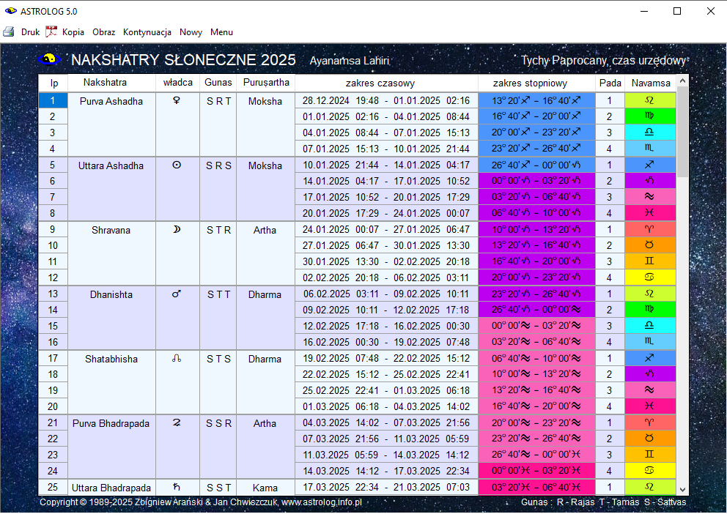Click Venus ruler symbol for Purva Ashadha
The height and width of the screenshot is (514, 727).
click(177, 101)
